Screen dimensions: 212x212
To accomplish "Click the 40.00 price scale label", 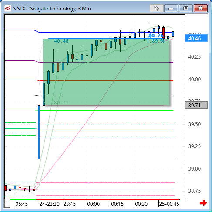I will [195, 79].
